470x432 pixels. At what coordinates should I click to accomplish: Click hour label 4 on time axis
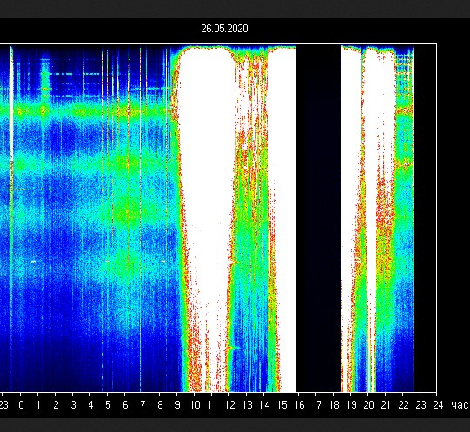(90, 405)
